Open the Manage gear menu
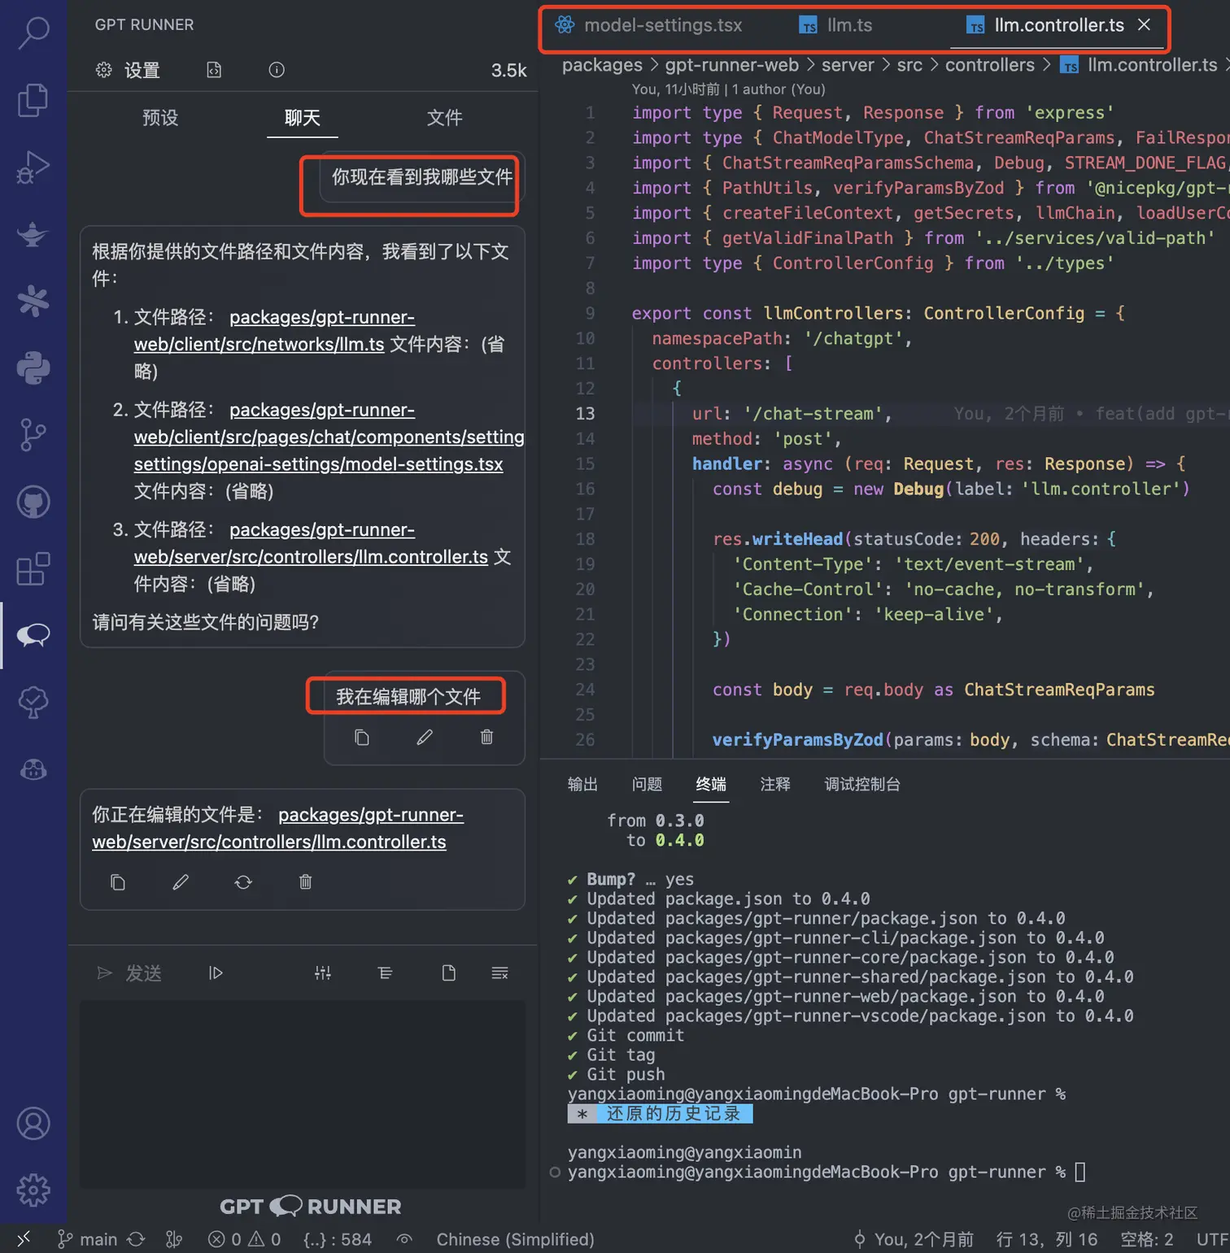 (33, 1190)
